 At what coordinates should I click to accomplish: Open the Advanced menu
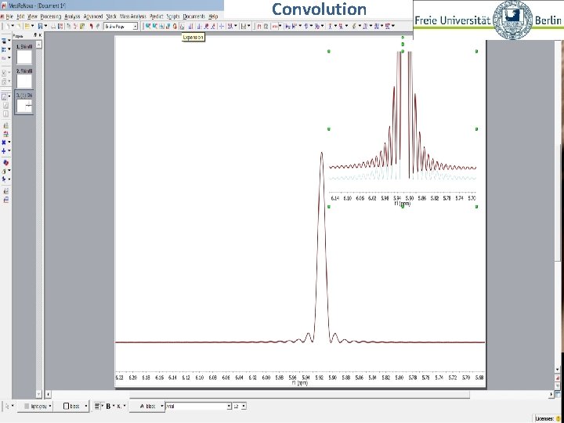(x=93, y=16)
